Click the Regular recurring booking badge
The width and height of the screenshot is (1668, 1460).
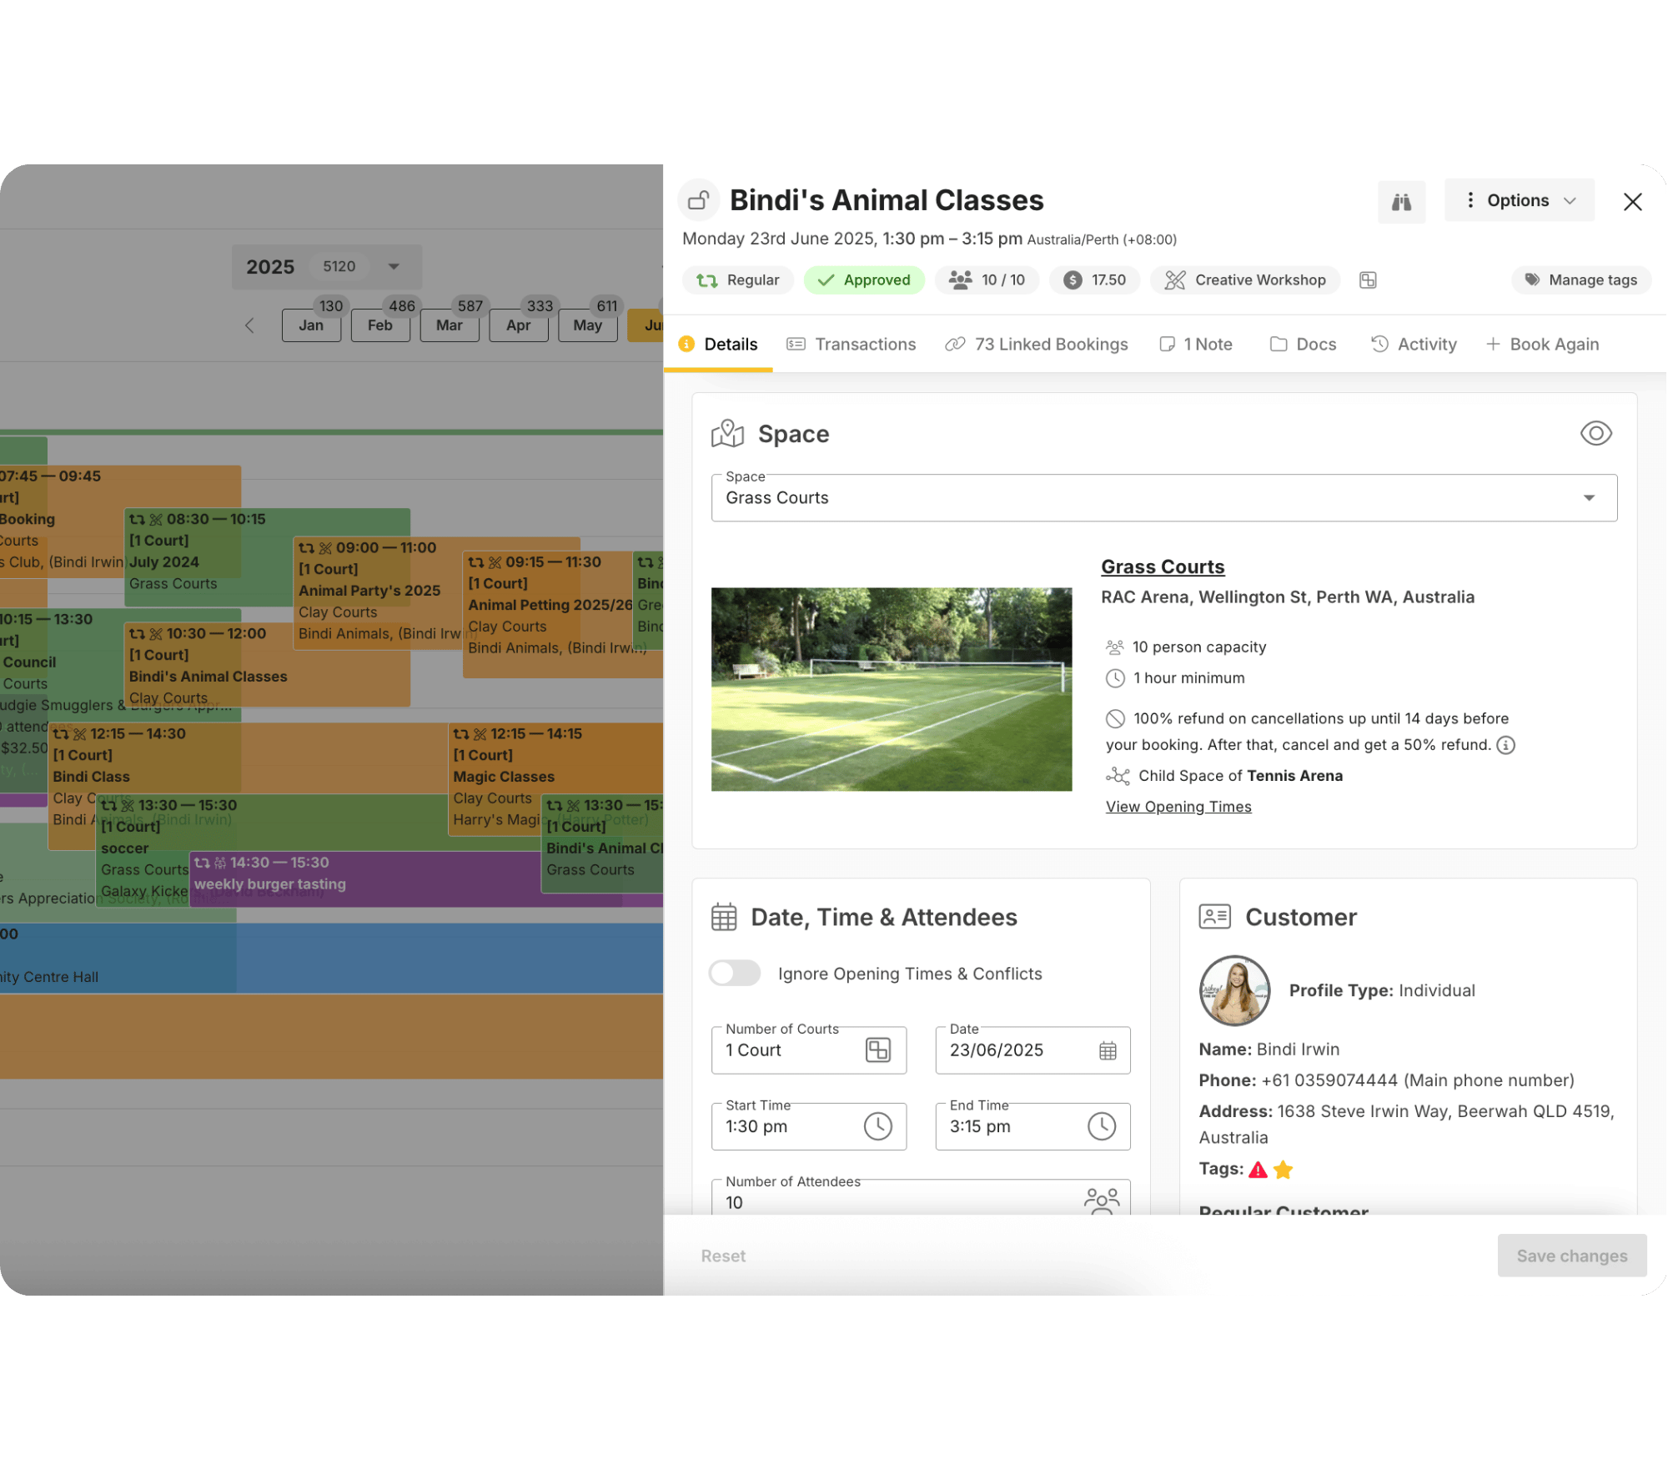737,280
